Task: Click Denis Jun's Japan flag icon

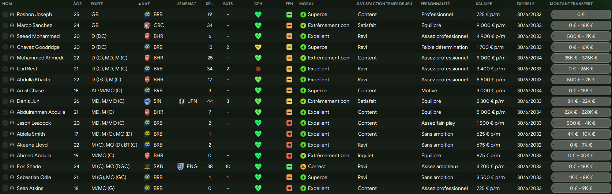Action: [x=181, y=101]
